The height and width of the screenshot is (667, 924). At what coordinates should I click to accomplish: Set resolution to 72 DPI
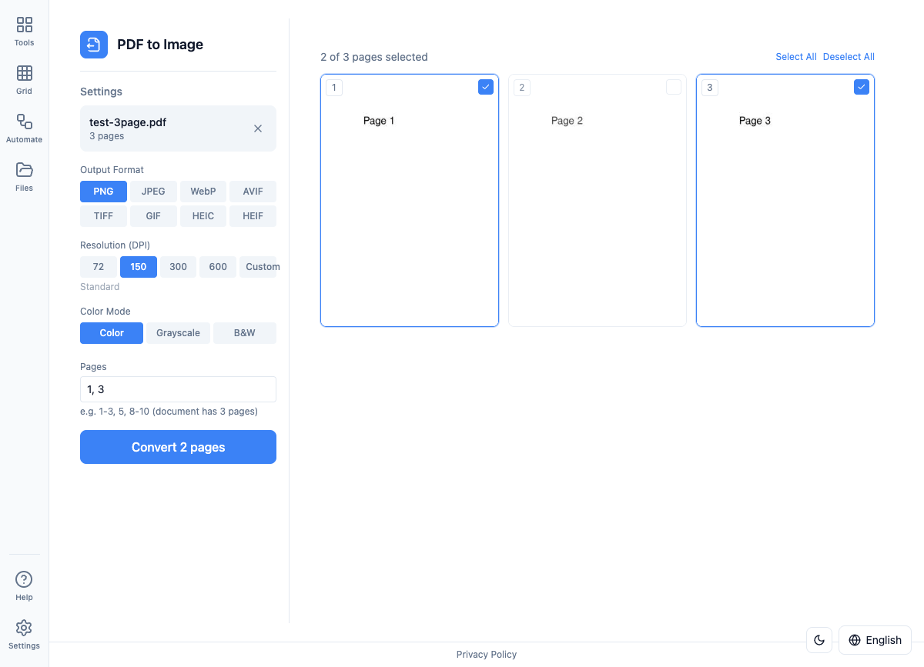(x=99, y=267)
